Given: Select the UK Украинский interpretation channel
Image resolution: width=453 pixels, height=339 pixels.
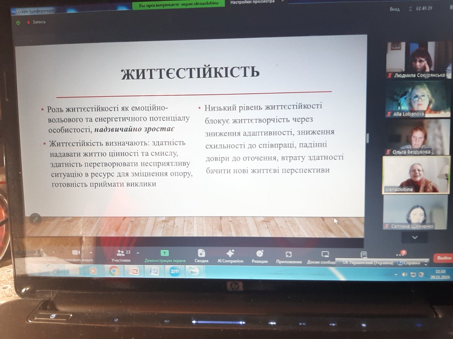Looking at the screenshot, I should point(368,262).
